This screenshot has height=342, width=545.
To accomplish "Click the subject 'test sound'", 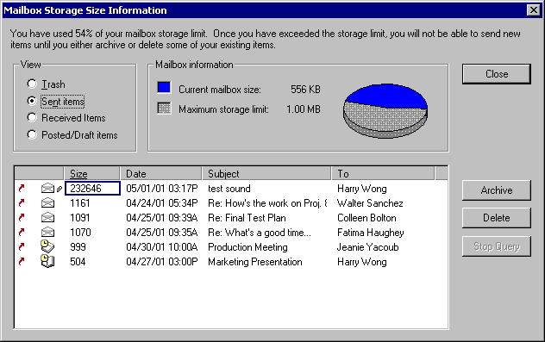I will coord(229,189).
